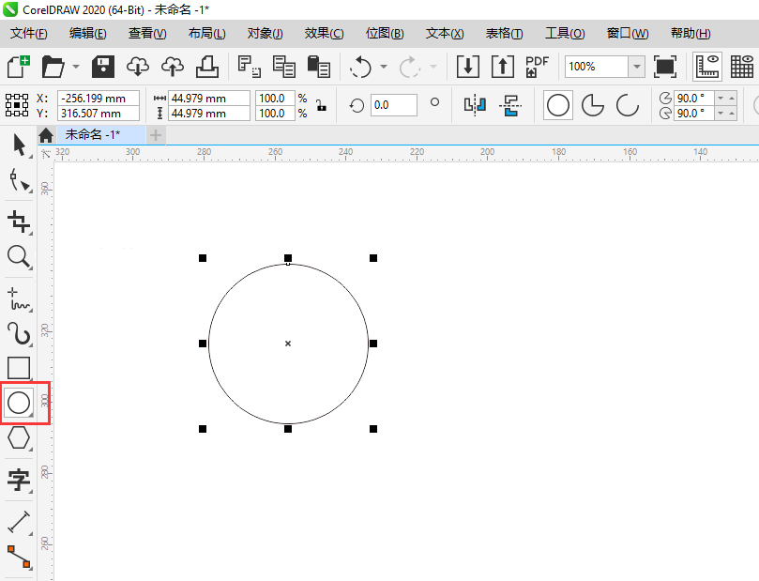Activate the Zoom magnifier tool

(x=19, y=255)
